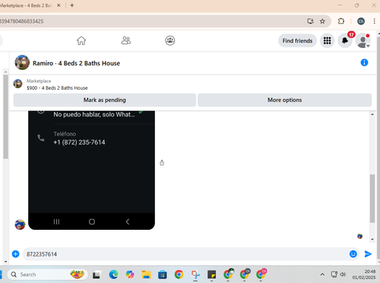
Task: Open the $900 - 4 Beds 2 Baths House listing
Action: coord(57,88)
